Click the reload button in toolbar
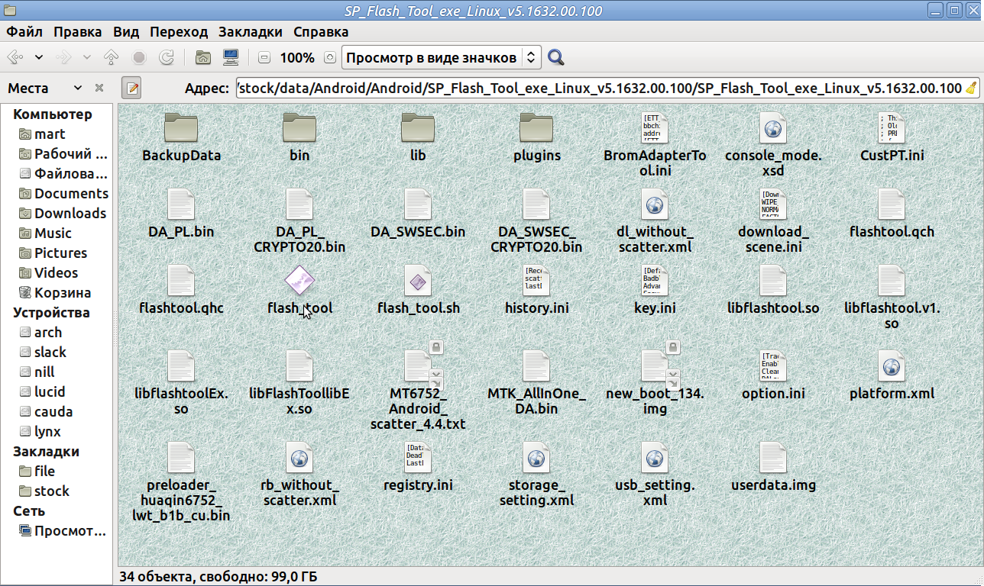Viewport: 984px width, 586px height. pos(166,57)
